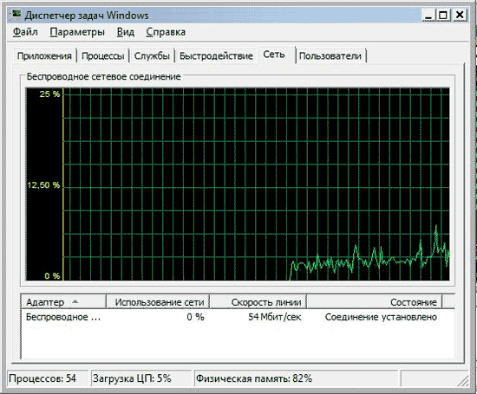Image resolution: width=477 pixels, height=394 pixels.
Task: Open the Вид menu
Action: point(126,32)
